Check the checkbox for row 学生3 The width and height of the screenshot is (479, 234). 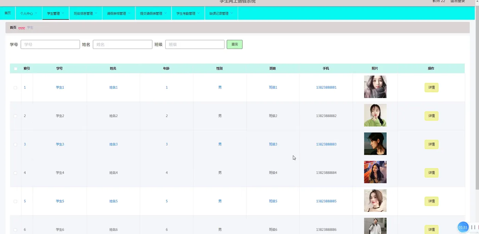[x=15, y=144]
